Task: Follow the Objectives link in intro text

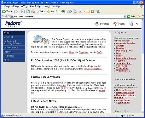Action: coord(84,52)
